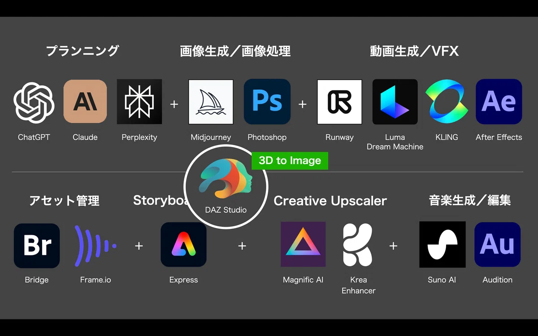Select the Midjourney sailboat icon

(x=211, y=102)
